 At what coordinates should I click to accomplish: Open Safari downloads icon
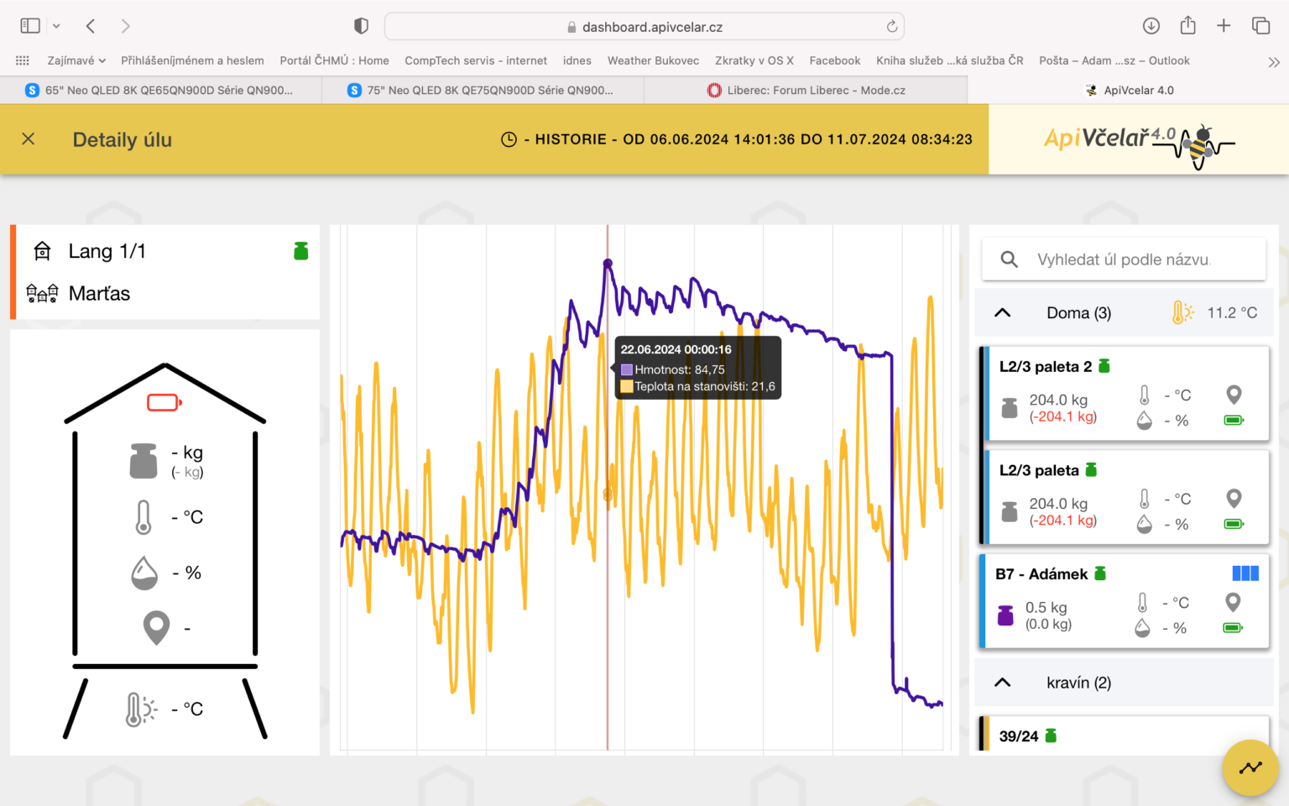[x=1151, y=26]
